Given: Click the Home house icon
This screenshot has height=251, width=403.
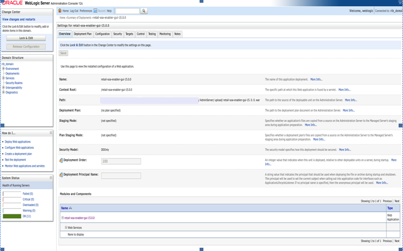Looking at the screenshot, I should point(60,10).
